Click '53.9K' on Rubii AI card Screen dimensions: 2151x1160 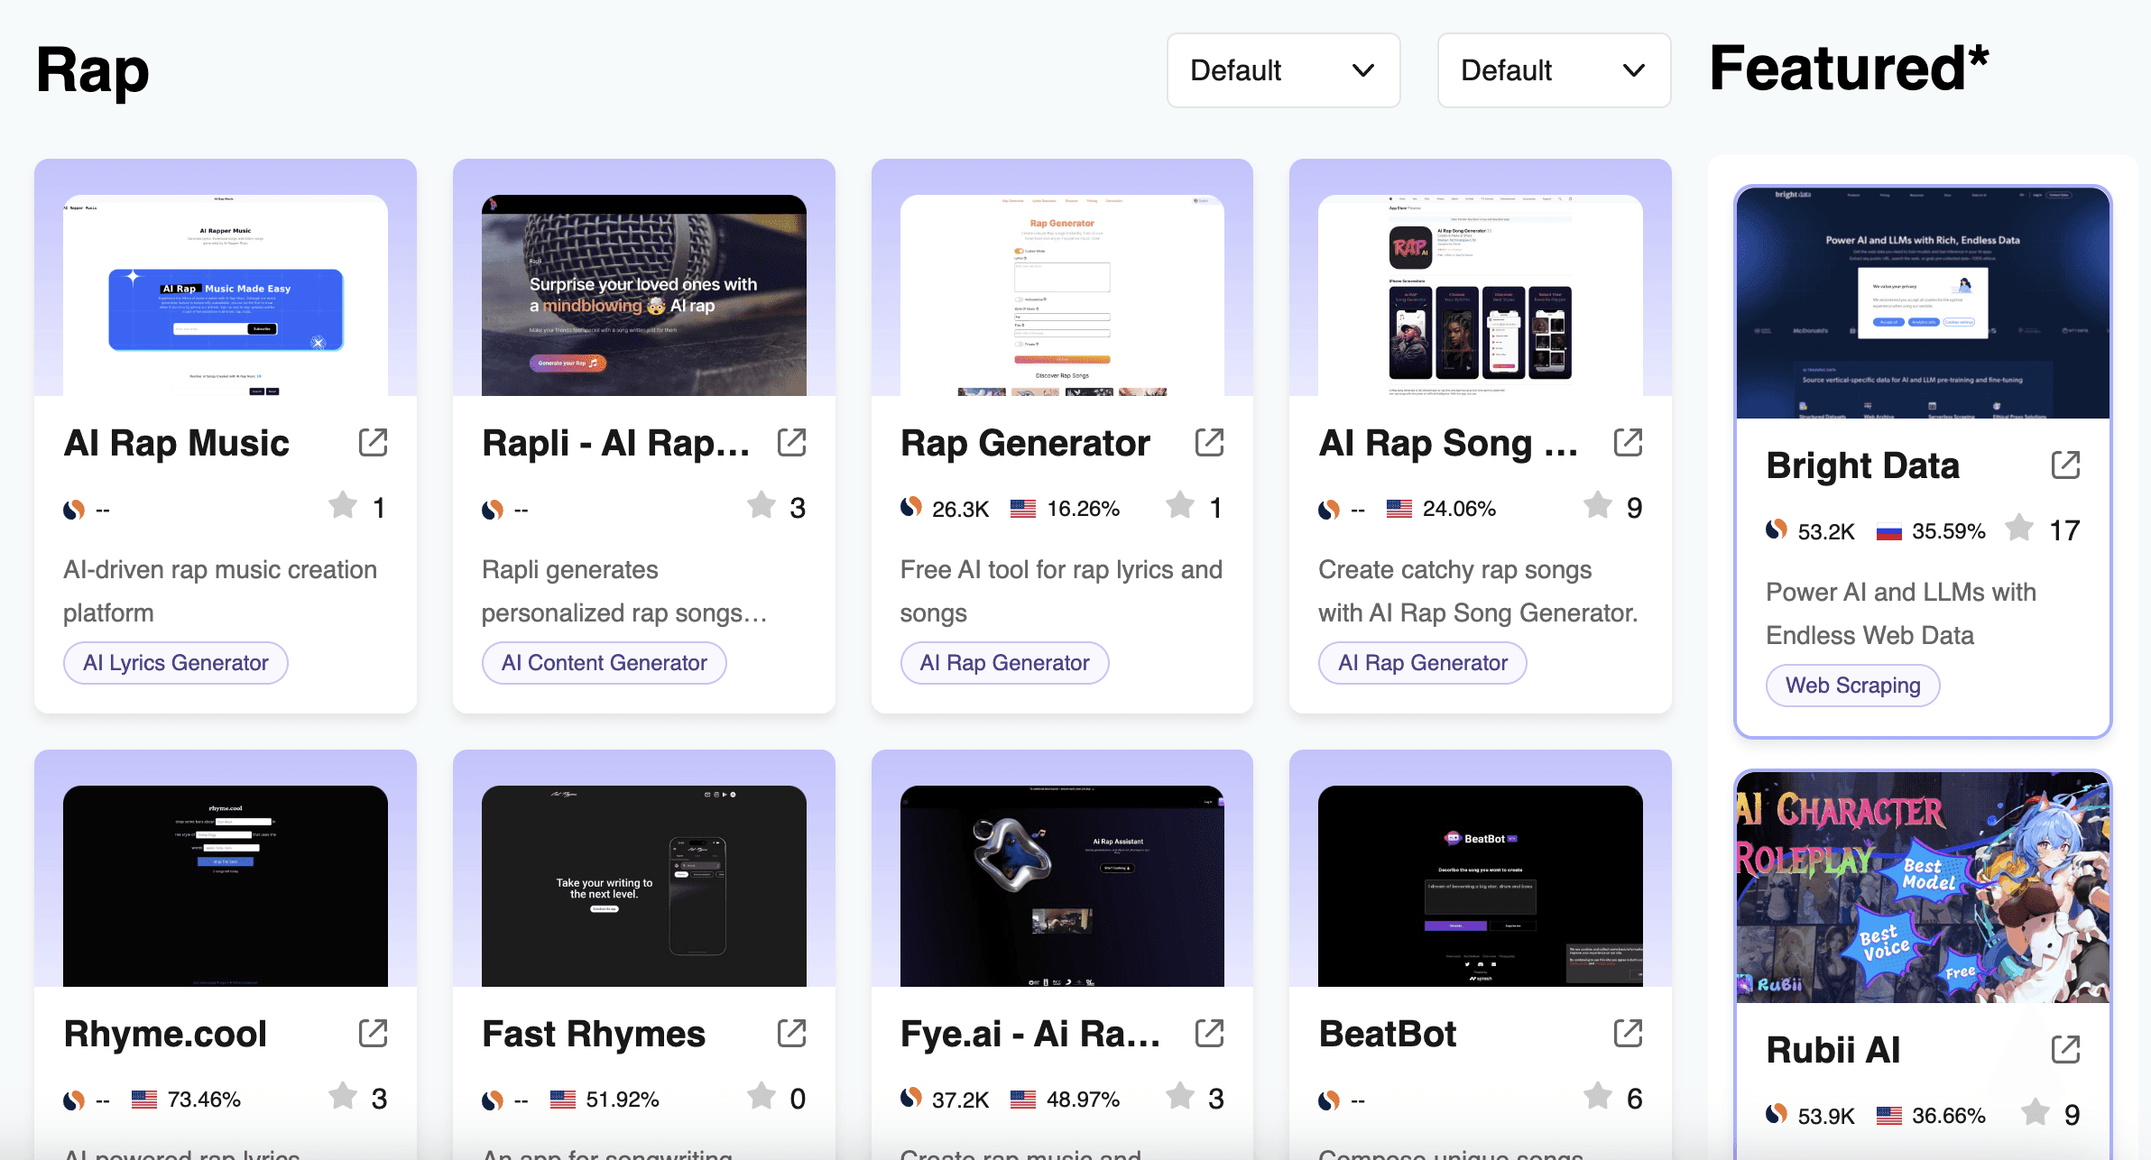(1826, 1116)
